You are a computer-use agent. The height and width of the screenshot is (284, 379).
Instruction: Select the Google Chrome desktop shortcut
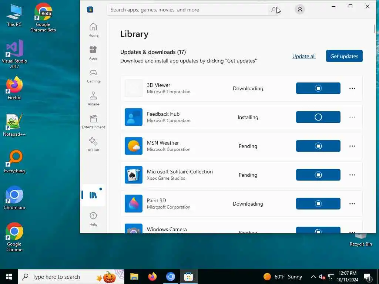pos(14,237)
